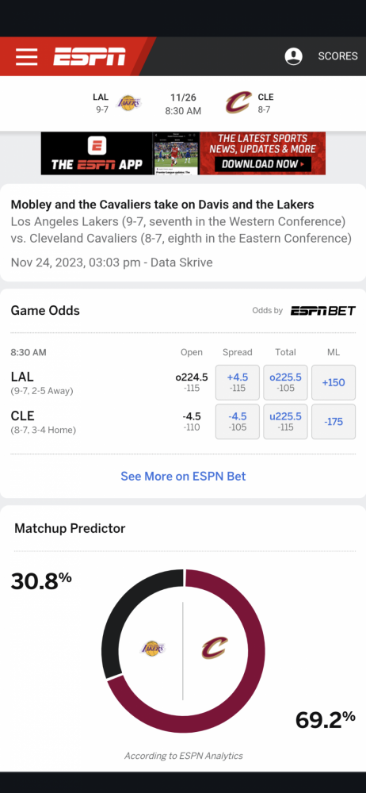Viewport: 366px width, 793px height.
Task: Open See More on ESPN Bet link
Action: (x=183, y=476)
